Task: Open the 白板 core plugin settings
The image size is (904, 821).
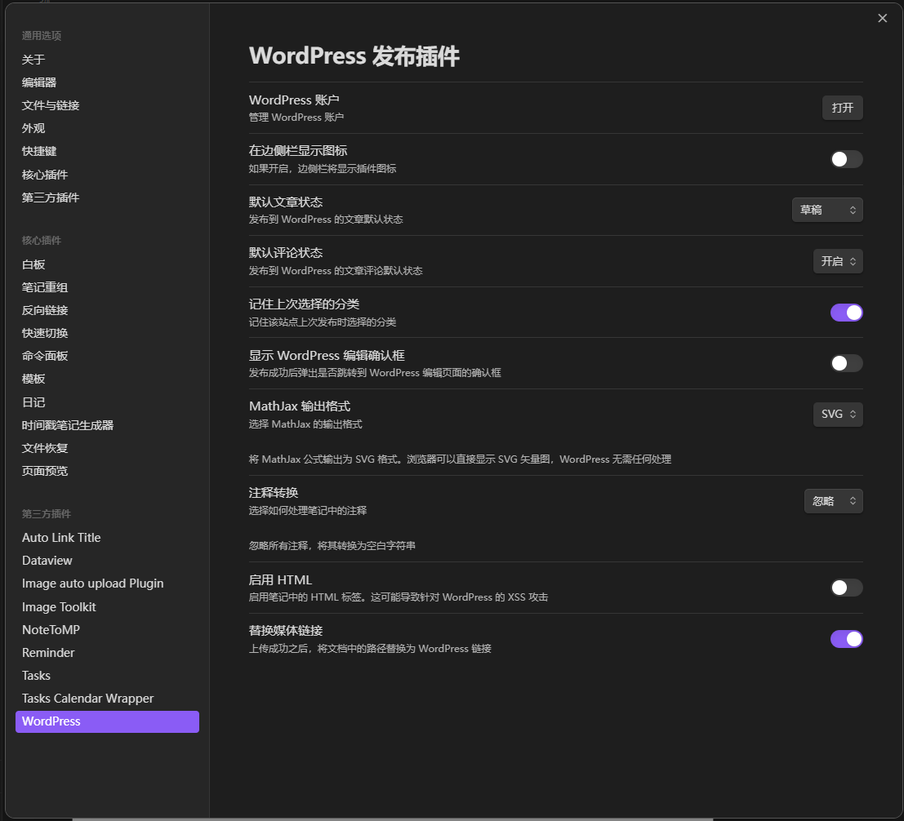Action: coord(107,264)
